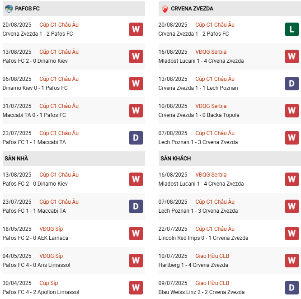
Task: Click D badge for Crvena Zvezda-Lech Poznan draw
Action: [x=292, y=84]
